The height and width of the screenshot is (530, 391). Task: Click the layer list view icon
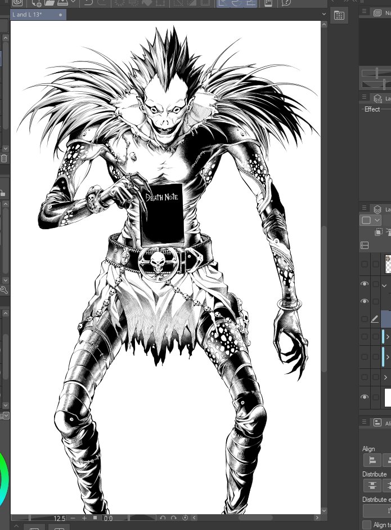click(x=365, y=245)
